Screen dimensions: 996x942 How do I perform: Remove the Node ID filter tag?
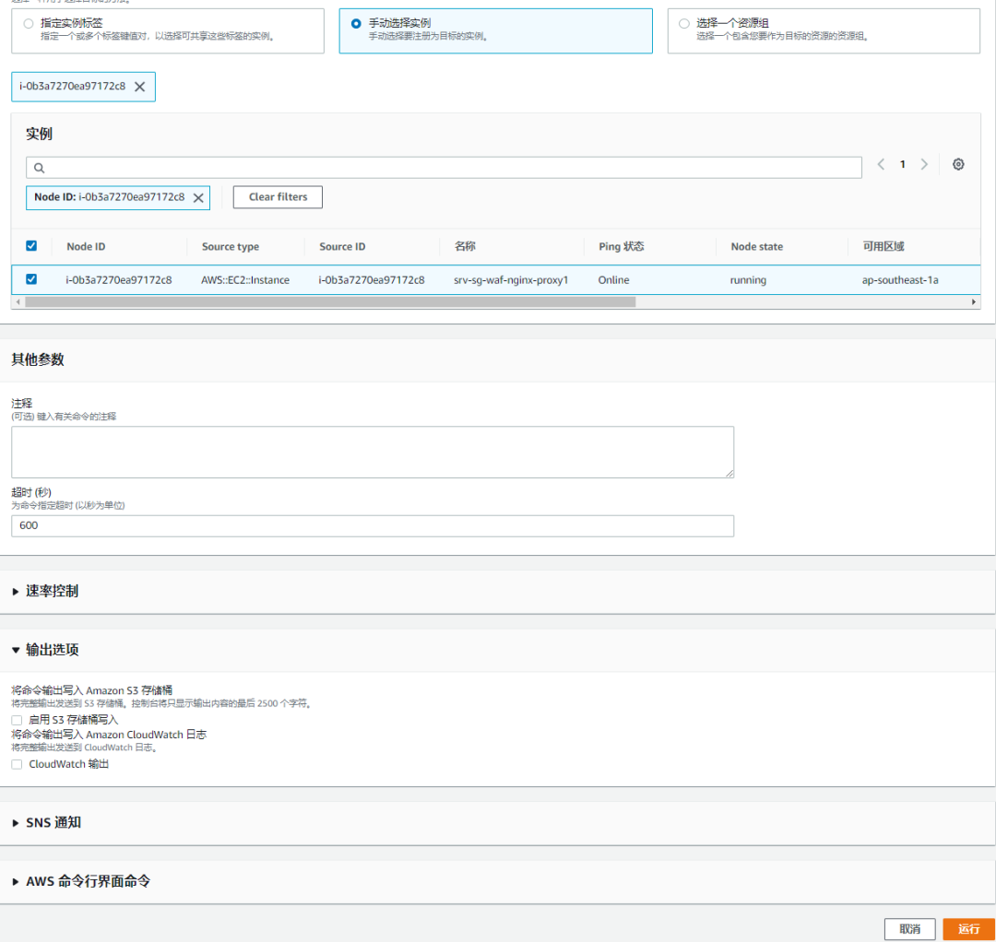197,197
